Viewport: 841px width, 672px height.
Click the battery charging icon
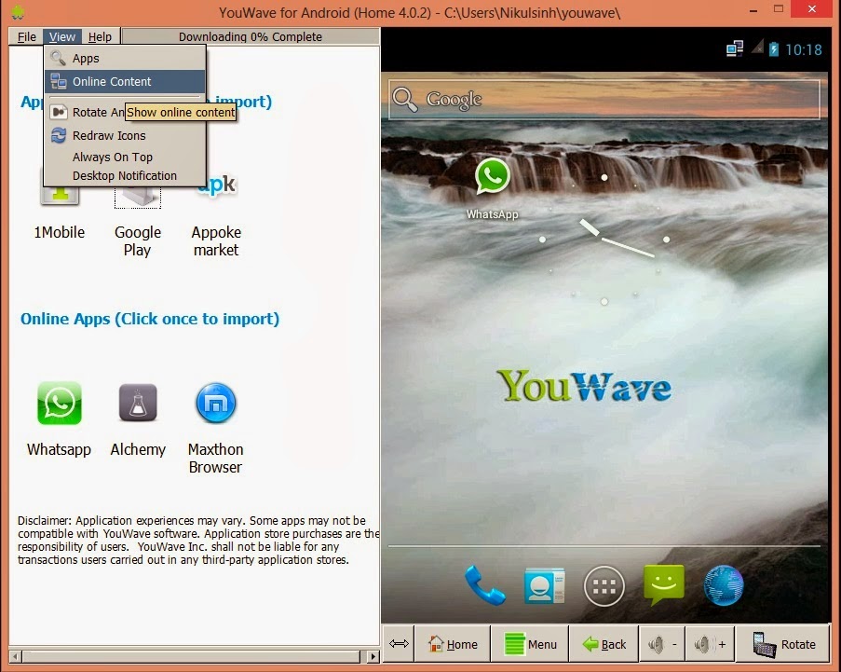(x=773, y=49)
